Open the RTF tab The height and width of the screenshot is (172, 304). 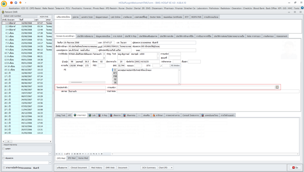click(x=186, y=17)
